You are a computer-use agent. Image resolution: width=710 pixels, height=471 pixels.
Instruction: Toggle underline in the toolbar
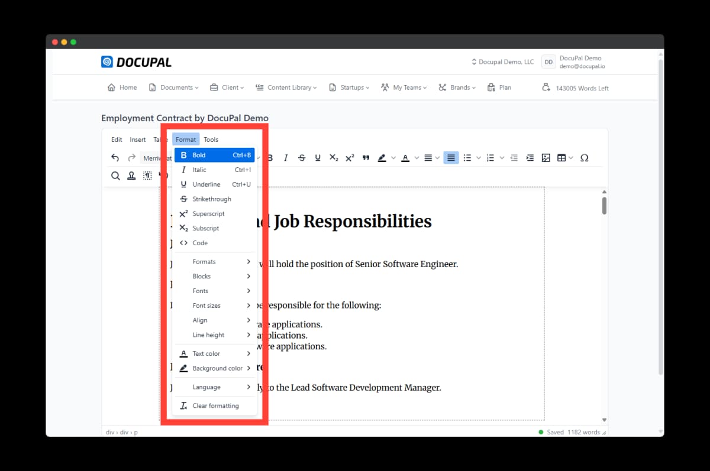(x=318, y=158)
